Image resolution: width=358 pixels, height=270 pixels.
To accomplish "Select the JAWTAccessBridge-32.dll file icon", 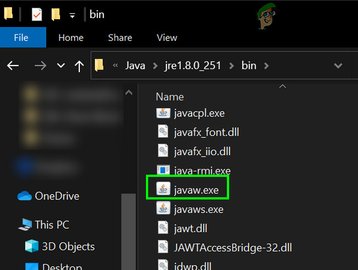I will [x=163, y=246].
